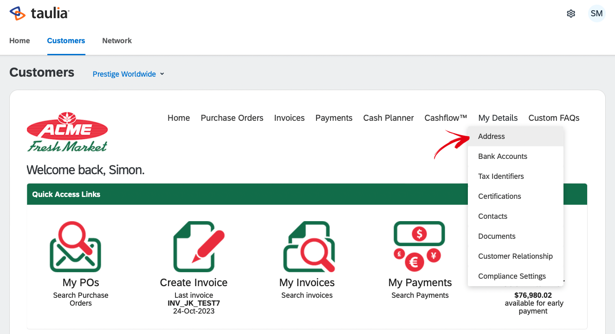Click the My POs link text
Screen dimensions: 615x334
pyautogui.click(x=81, y=282)
